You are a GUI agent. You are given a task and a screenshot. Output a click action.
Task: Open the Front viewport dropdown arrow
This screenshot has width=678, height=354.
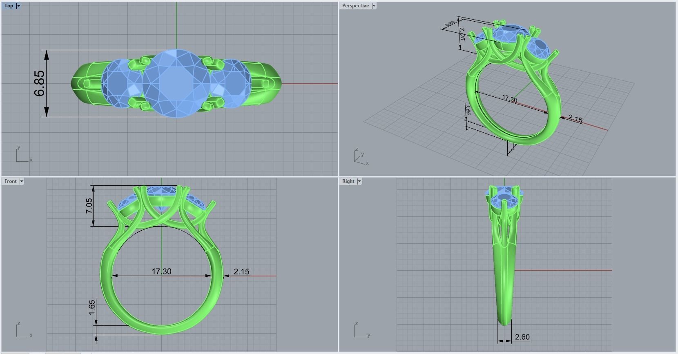(x=22, y=181)
